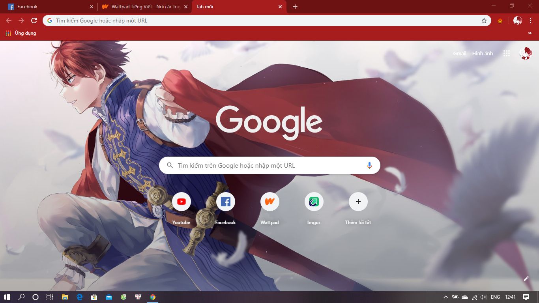The width and height of the screenshot is (539, 303).
Task: Click the Google search box on page
Action: click(269, 165)
